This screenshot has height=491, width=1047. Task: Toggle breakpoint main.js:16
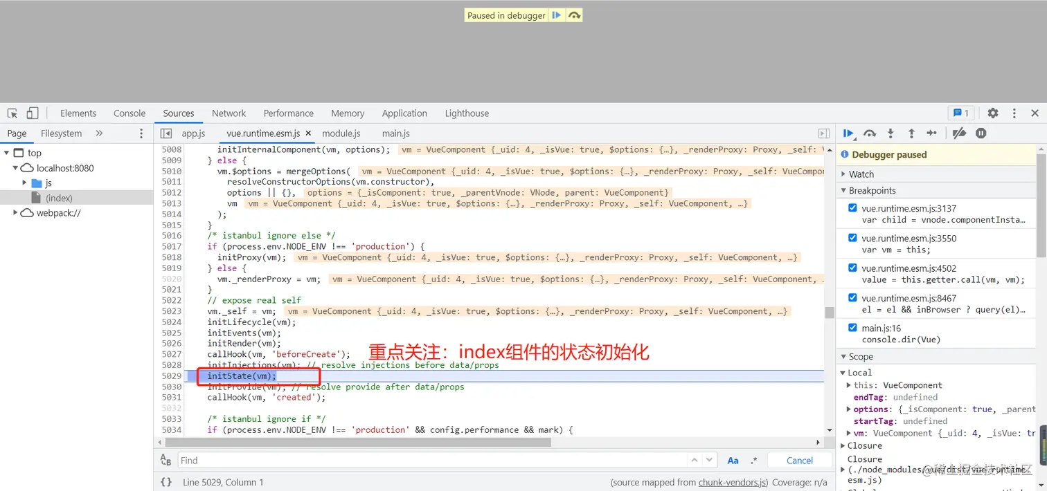click(852, 327)
